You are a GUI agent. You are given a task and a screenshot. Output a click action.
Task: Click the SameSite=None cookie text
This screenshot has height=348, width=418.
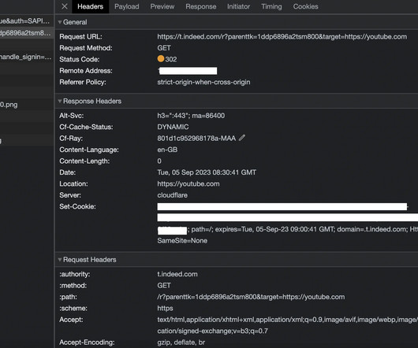(182, 240)
